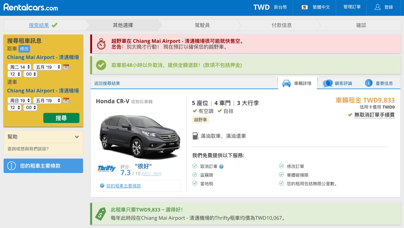Click 您的租用包括無限公里數 item
The width and height of the screenshot is (404, 228).
pos(312,184)
